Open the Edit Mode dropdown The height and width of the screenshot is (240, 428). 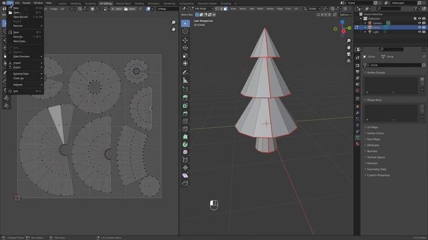click(x=202, y=9)
